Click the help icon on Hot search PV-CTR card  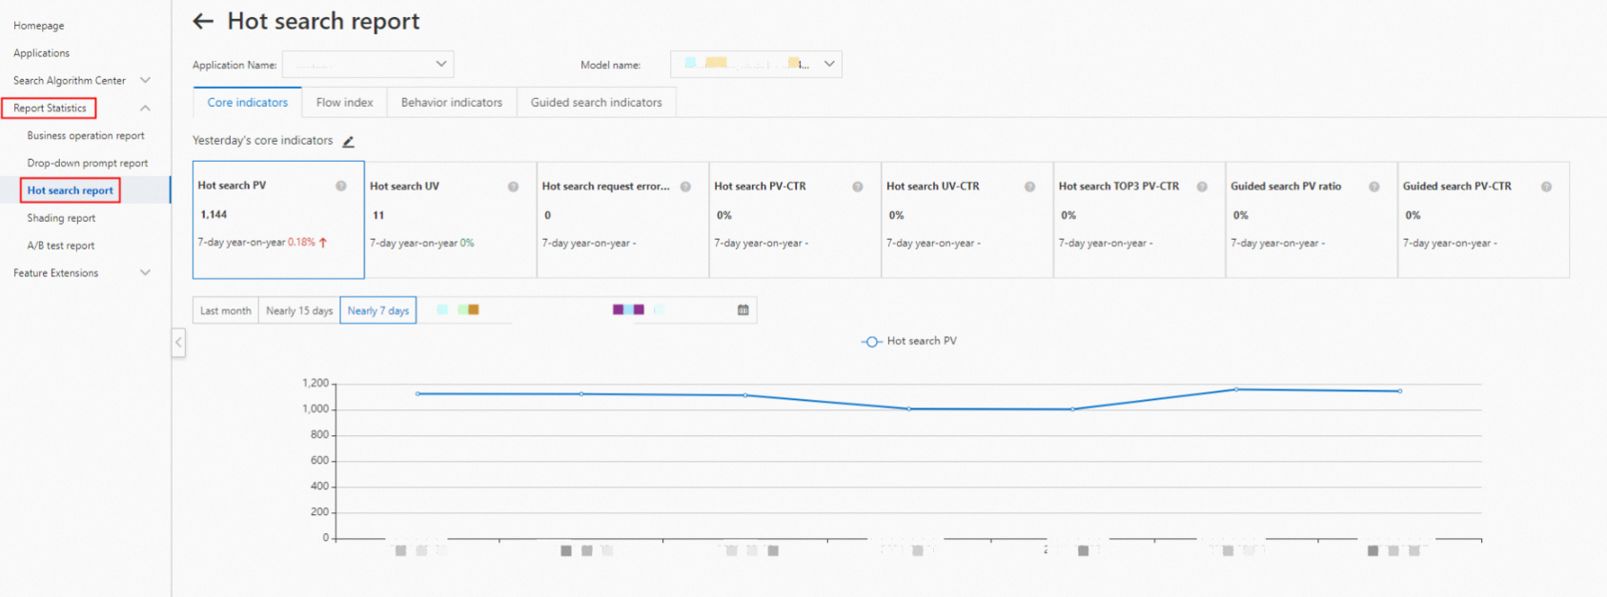coord(858,187)
